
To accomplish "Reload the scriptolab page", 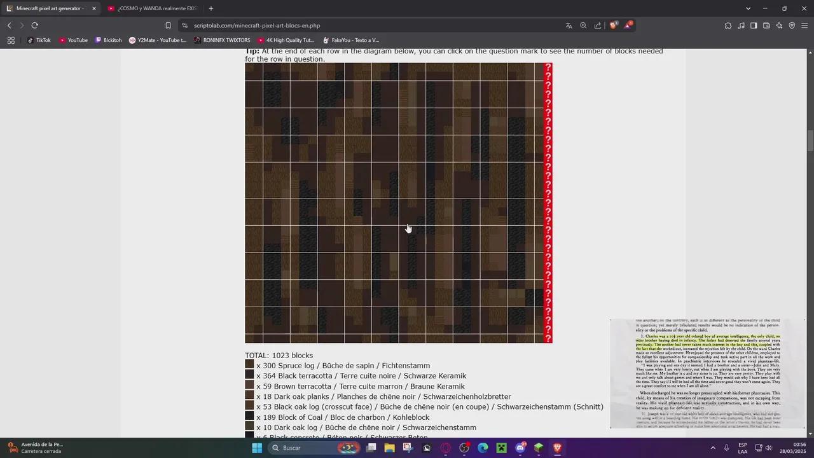I will 34,25.
